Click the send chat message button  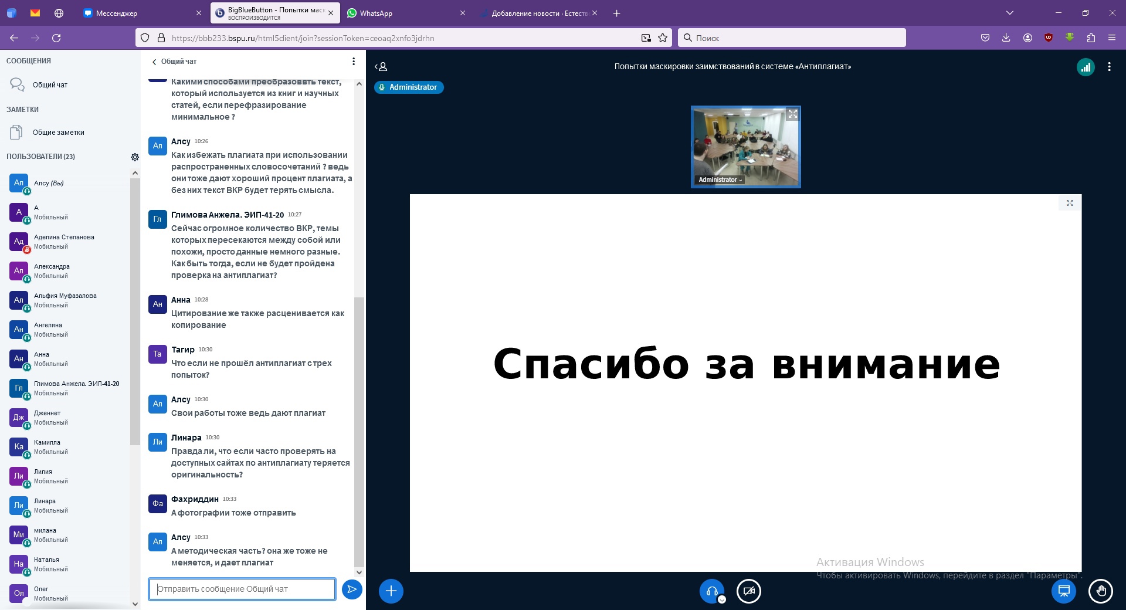pos(352,589)
